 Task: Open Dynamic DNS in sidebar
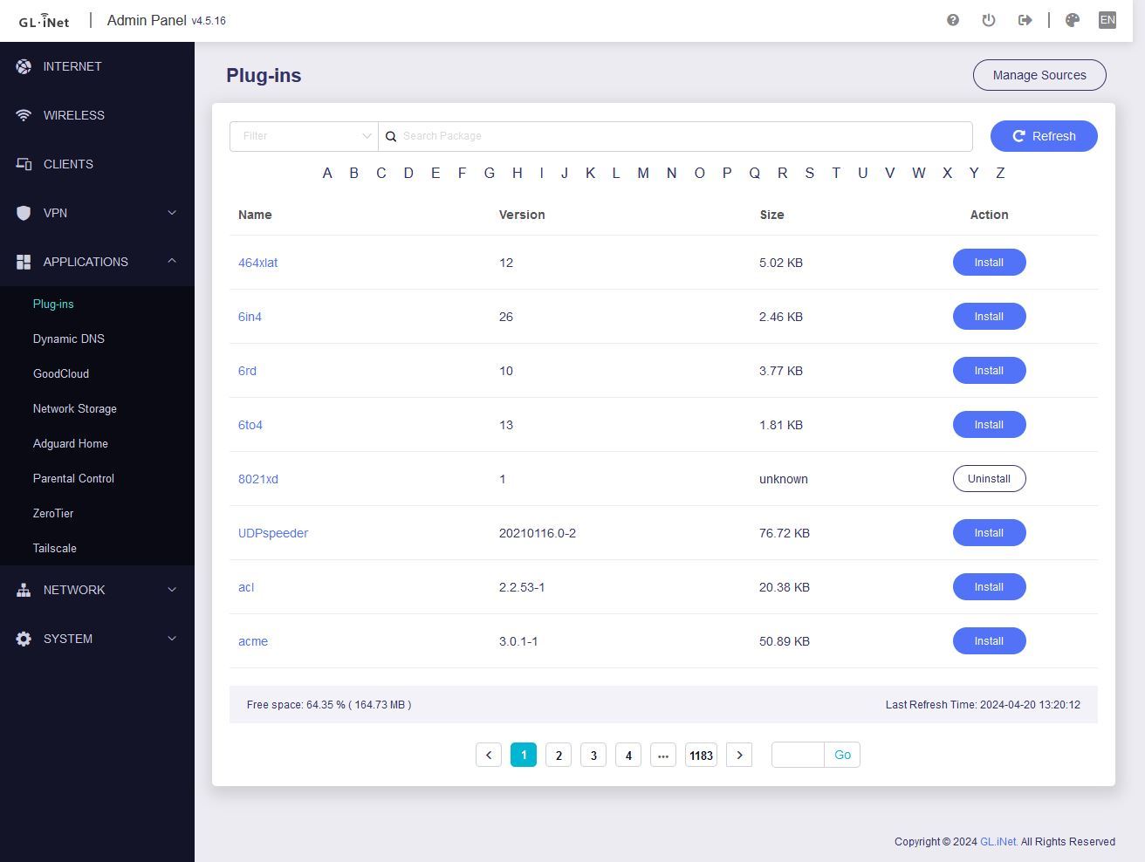click(x=69, y=339)
